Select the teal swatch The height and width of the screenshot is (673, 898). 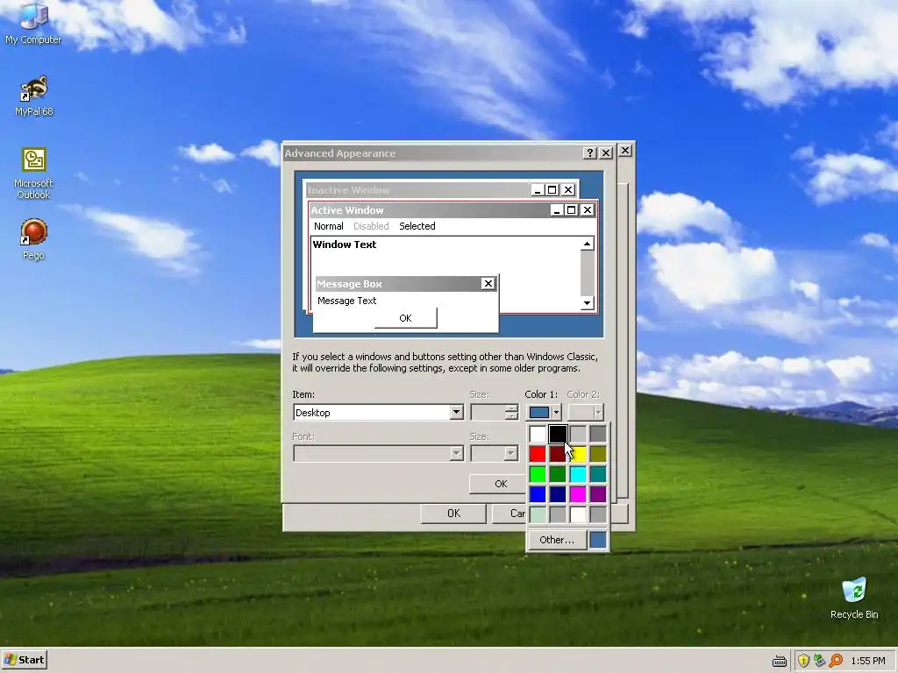tap(597, 474)
